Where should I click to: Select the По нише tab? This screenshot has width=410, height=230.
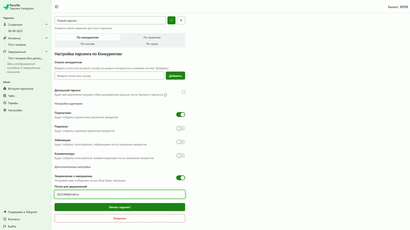(x=152, y=44)
